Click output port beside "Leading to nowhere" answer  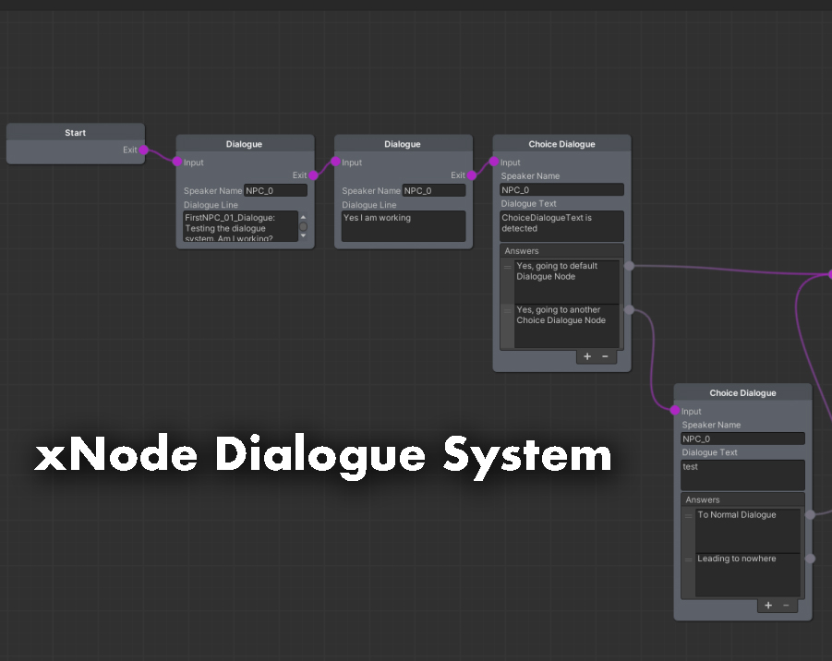pyautogui.click(x=811, y=559)
